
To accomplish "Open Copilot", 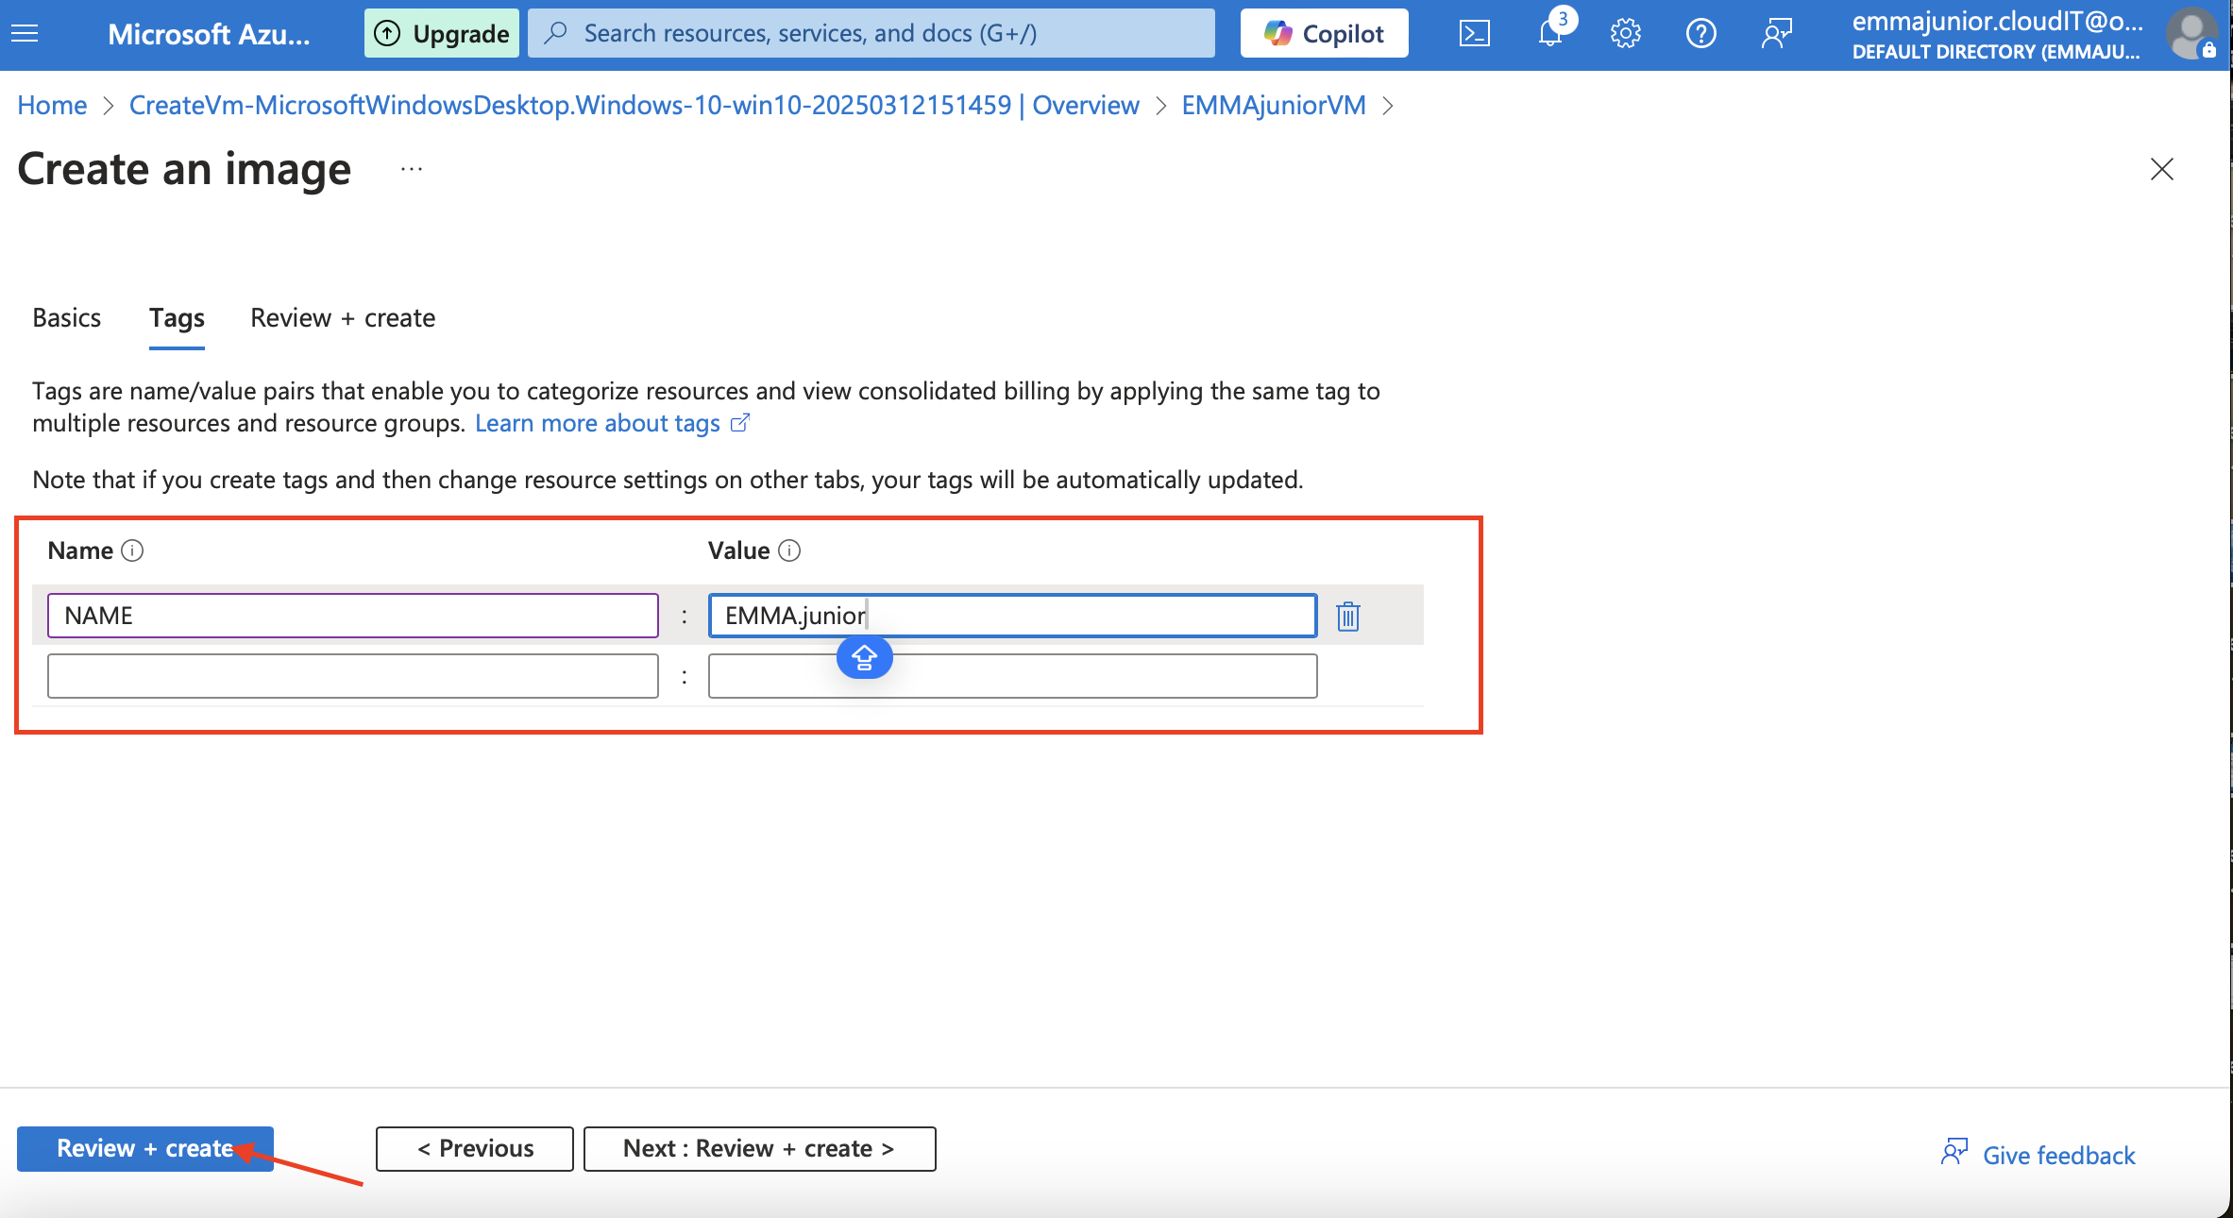I will [x=1324, y=34].
